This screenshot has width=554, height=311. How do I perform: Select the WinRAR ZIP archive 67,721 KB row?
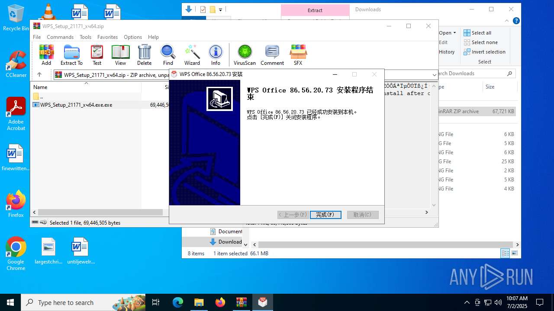click(x=477, y=111)
